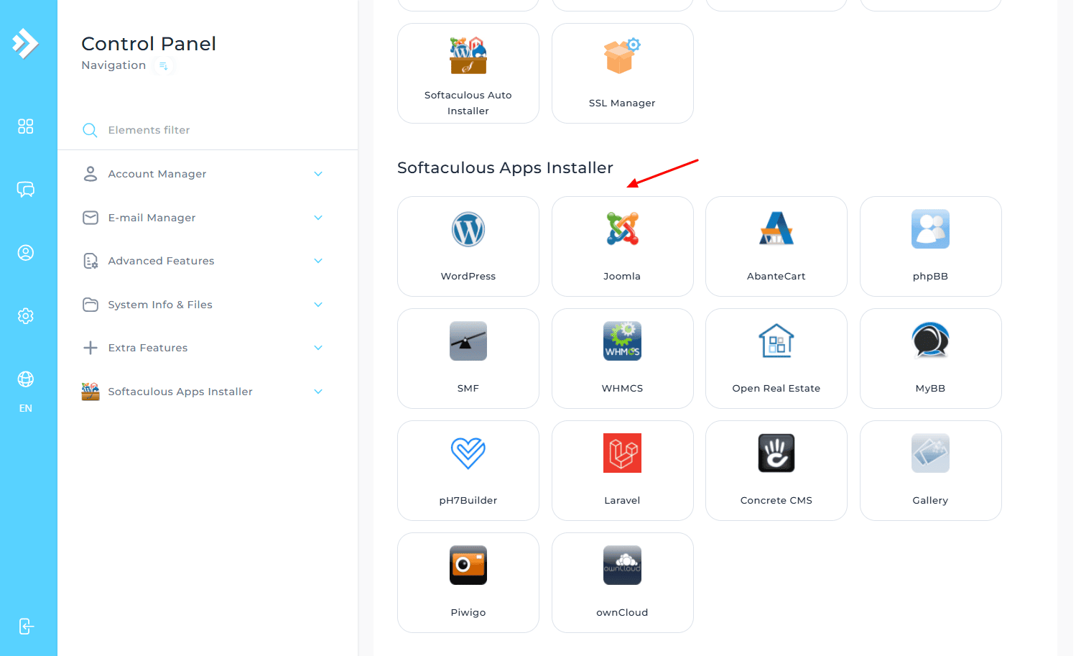Open the user profile sidebar icon
Screen dimensions: 1076x656
coord(26,253)
